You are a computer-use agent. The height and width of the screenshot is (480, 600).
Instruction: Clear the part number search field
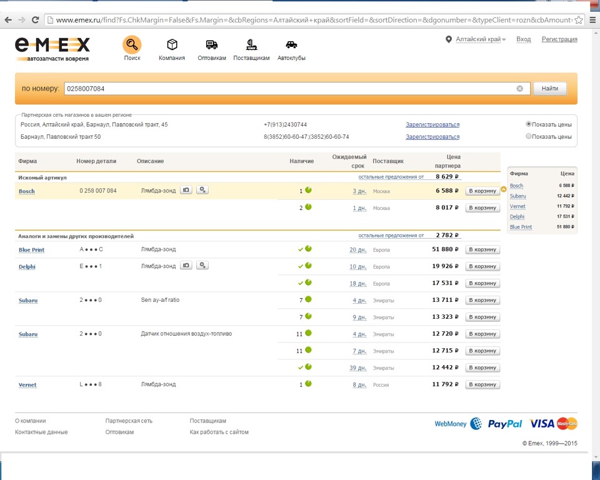click(519, 89)
